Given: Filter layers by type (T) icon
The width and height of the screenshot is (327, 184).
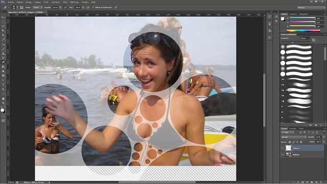Looking at the screenshot, I should click(309, 132).
